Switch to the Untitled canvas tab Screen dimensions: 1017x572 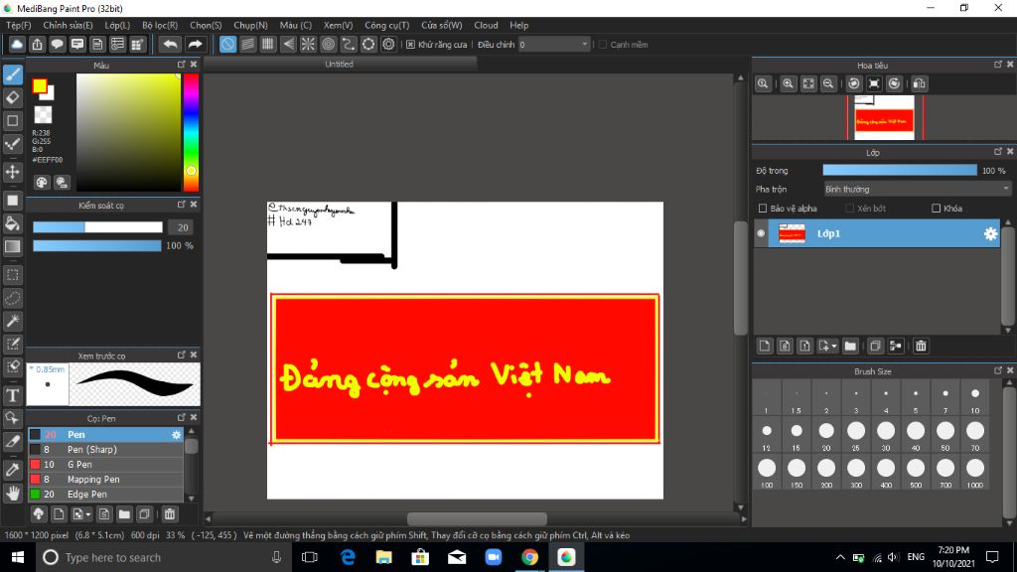point(340,65)
